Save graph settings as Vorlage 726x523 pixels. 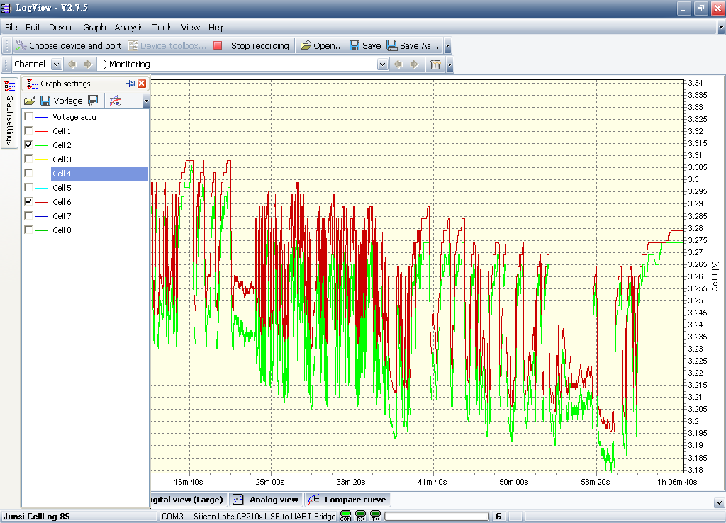pyautogui.click(x=61, y=101)
